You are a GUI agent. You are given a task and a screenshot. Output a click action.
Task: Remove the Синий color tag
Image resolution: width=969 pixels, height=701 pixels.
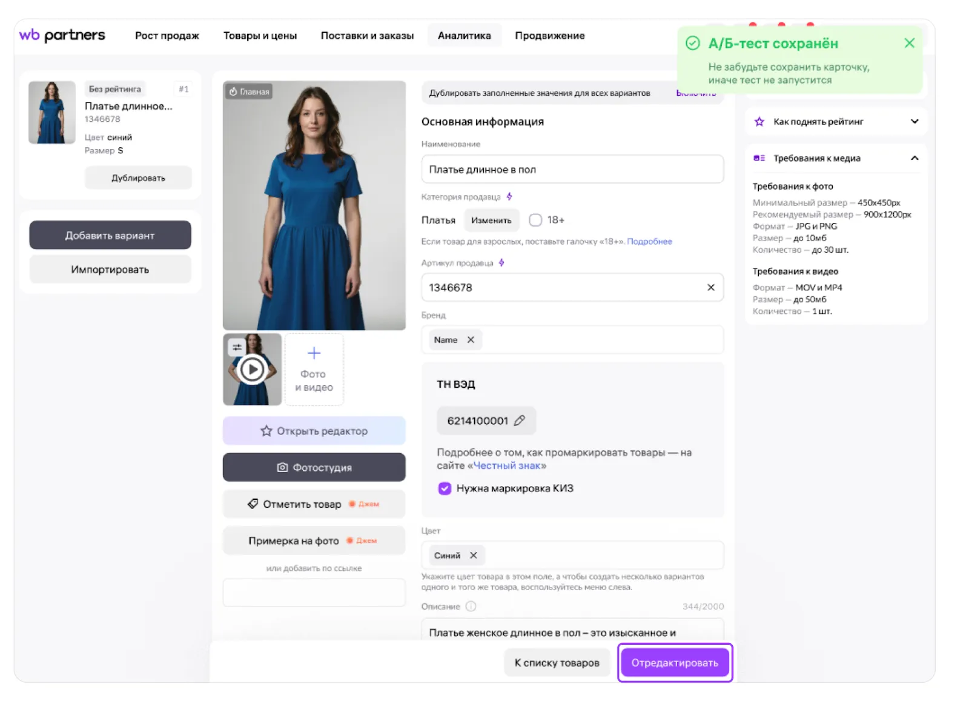(x=474, y=555)
